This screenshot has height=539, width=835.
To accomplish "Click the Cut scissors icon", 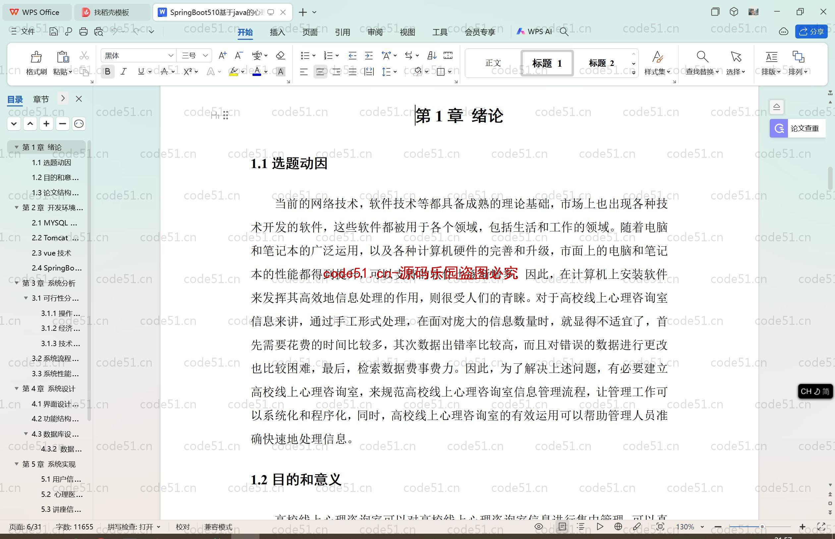I will (84, 55).
